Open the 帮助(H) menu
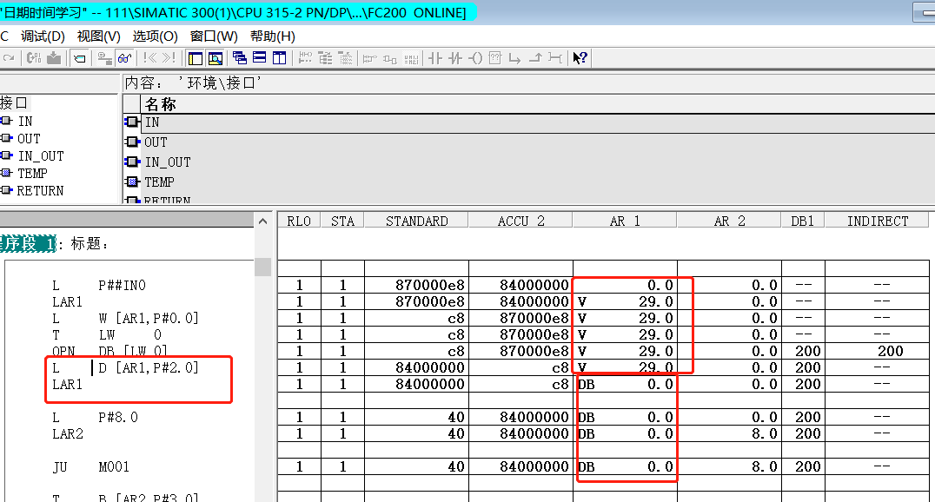Screen dimensions: 935x502 272,36
